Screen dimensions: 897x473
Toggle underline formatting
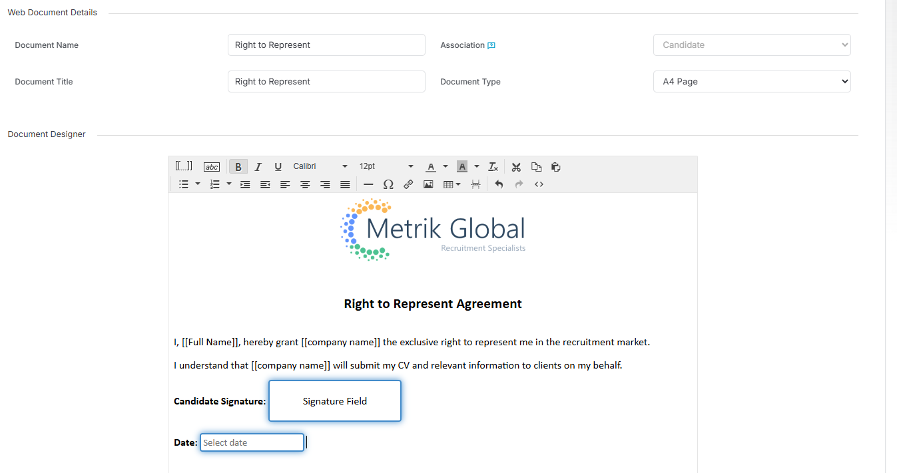coord(278,166)
